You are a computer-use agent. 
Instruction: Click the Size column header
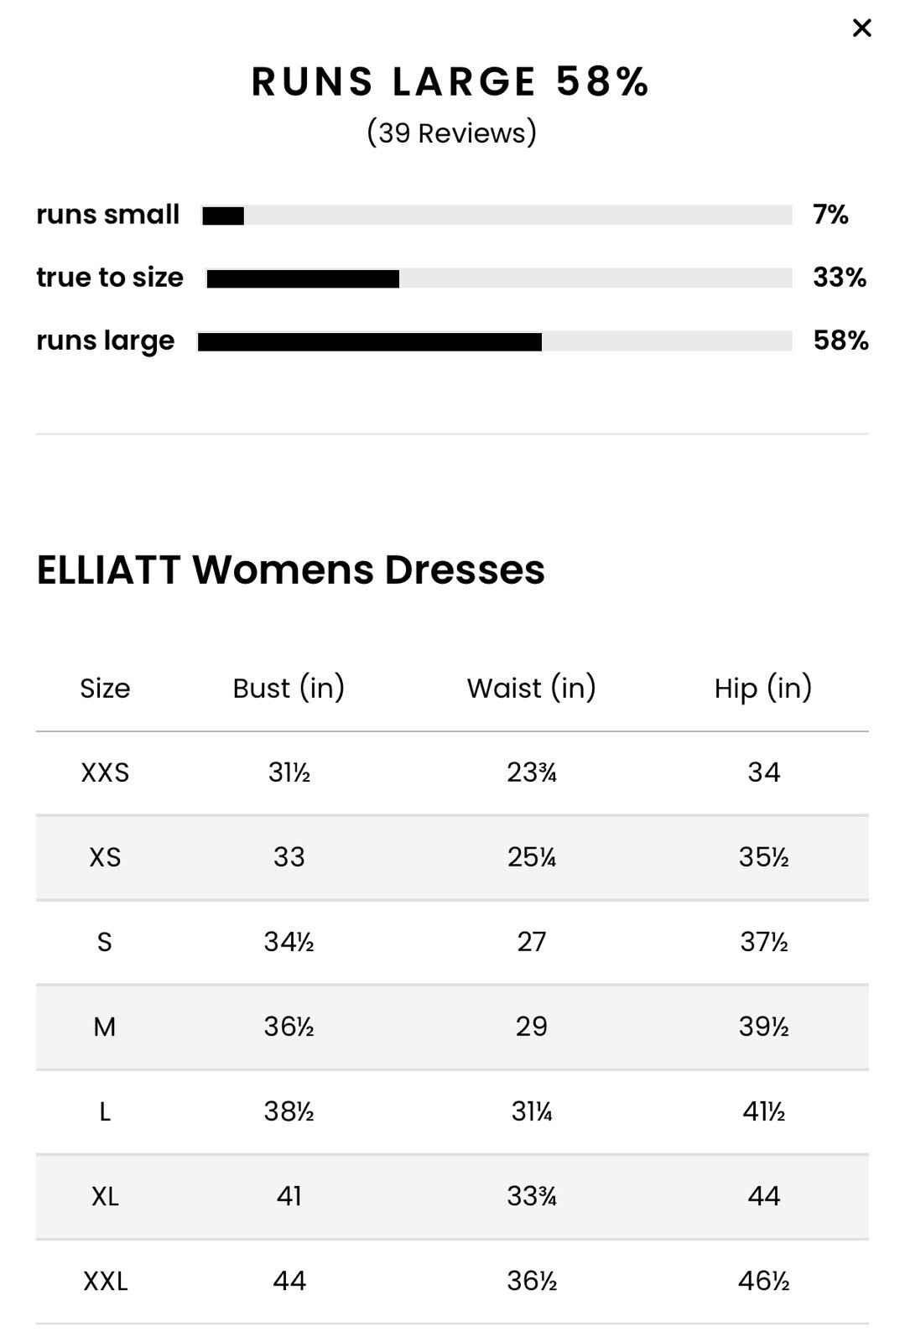click(105, 689)
